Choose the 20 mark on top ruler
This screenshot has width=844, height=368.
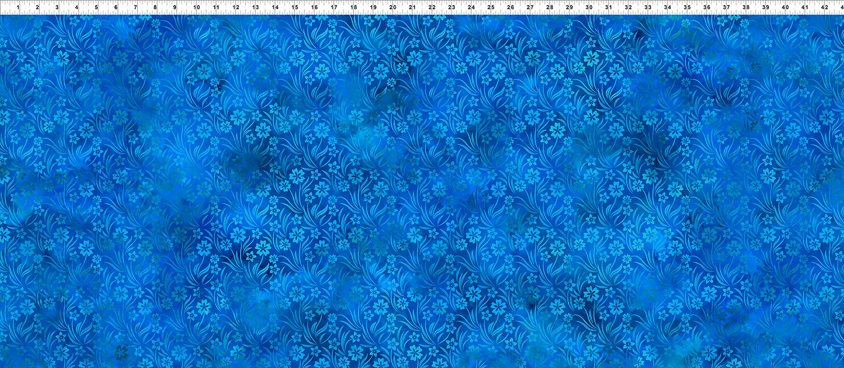click(393, 8)
